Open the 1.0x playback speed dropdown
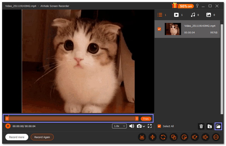Image resolution: width=226 pixels, height=146 pixels. click(119, 126)
